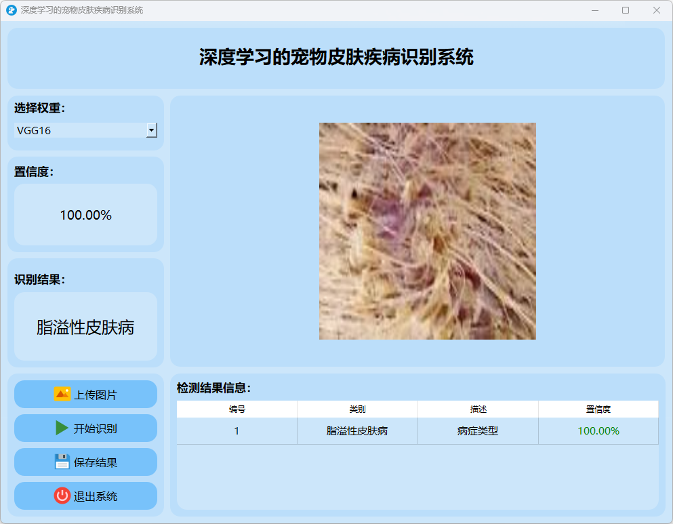Click the 描述 column header
This screenshot has height=524, width=673.
click(x=478, y=409)
